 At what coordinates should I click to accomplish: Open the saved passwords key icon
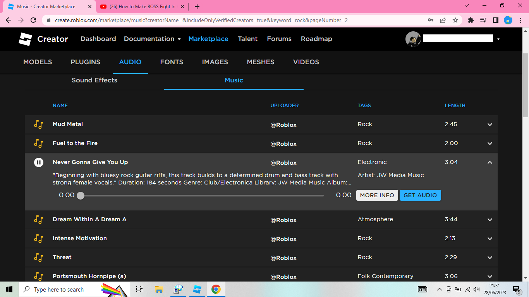click(431, 20)
